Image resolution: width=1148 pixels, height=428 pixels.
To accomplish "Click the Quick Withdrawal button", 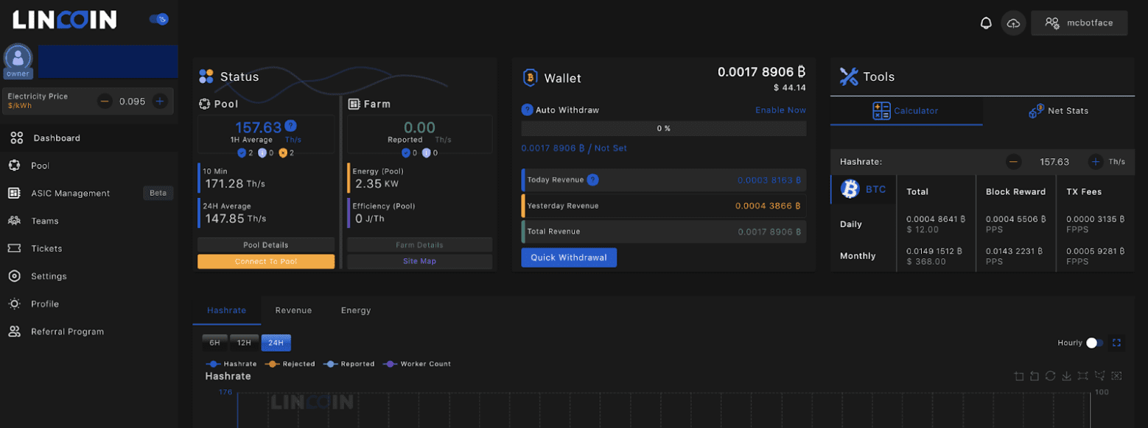I will (x=568, y=257).
